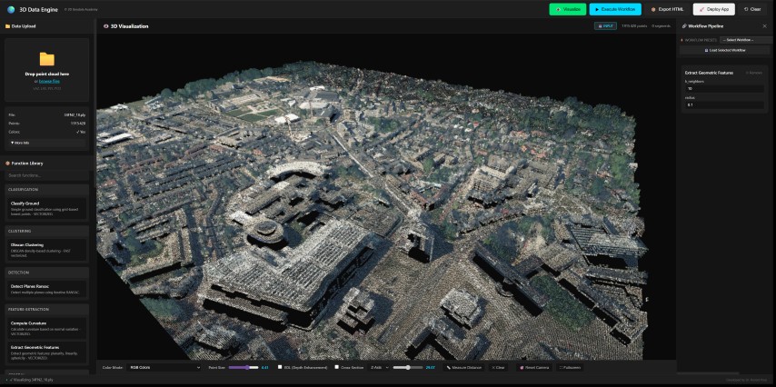Open the Color Mode dropdown
The width and height of the screenshot is (776, 387).
click(x=164, y=368)
